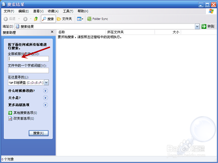This screenshot has height=163, width=218.
Task: Expand 什么时候修改的? options
Action: pos(45,91)
